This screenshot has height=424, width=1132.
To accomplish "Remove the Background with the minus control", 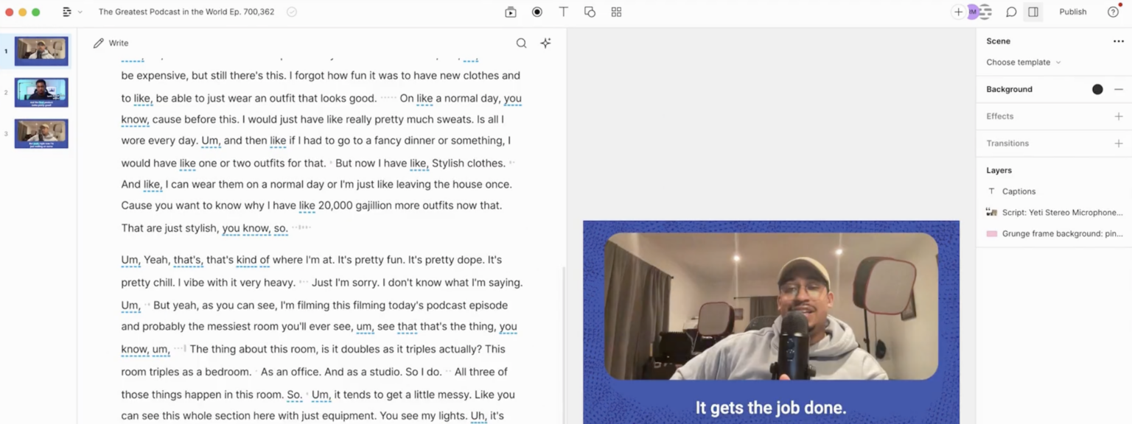I will pyautogui.click(x=1119, y=89).
